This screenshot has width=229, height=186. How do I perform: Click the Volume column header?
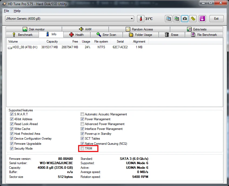tap(23, 42)
